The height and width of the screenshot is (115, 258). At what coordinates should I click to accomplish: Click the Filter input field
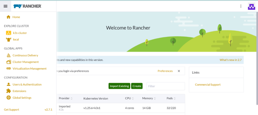tap(166, 86)
